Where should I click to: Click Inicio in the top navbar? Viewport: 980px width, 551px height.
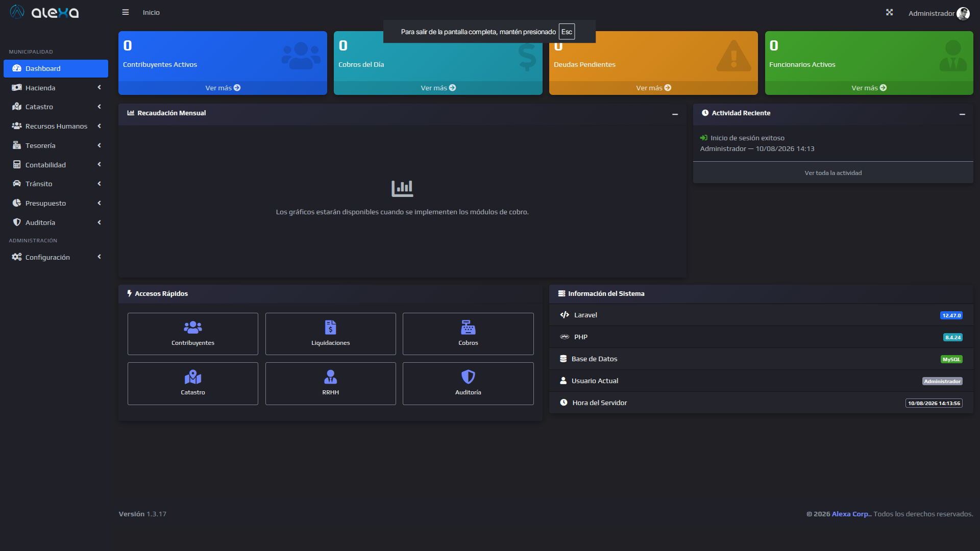pyautogui.click(x=151, y=12)
